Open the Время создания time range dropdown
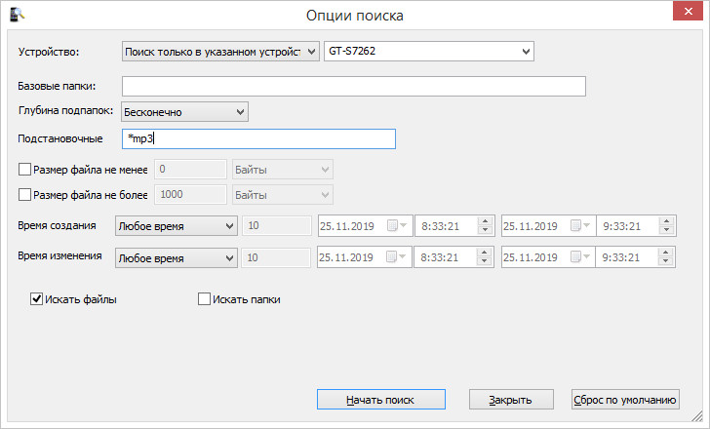This screenshot has width=710, height=429. point(177,226)
